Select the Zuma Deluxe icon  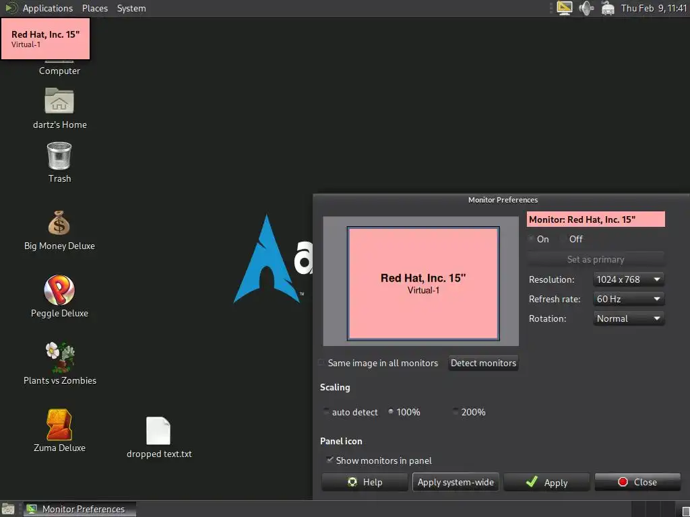coord(59,425)
